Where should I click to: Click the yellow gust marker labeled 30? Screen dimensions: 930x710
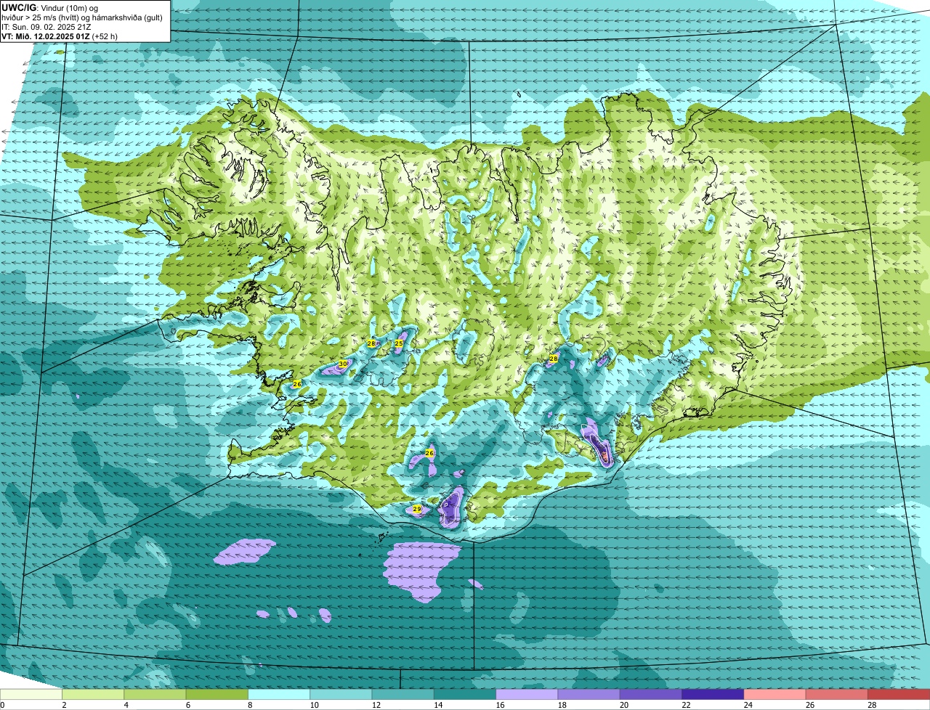pyautogui.click(x=343, y=364)
